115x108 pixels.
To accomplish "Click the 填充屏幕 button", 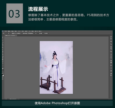I will click(x=46, y=33).
